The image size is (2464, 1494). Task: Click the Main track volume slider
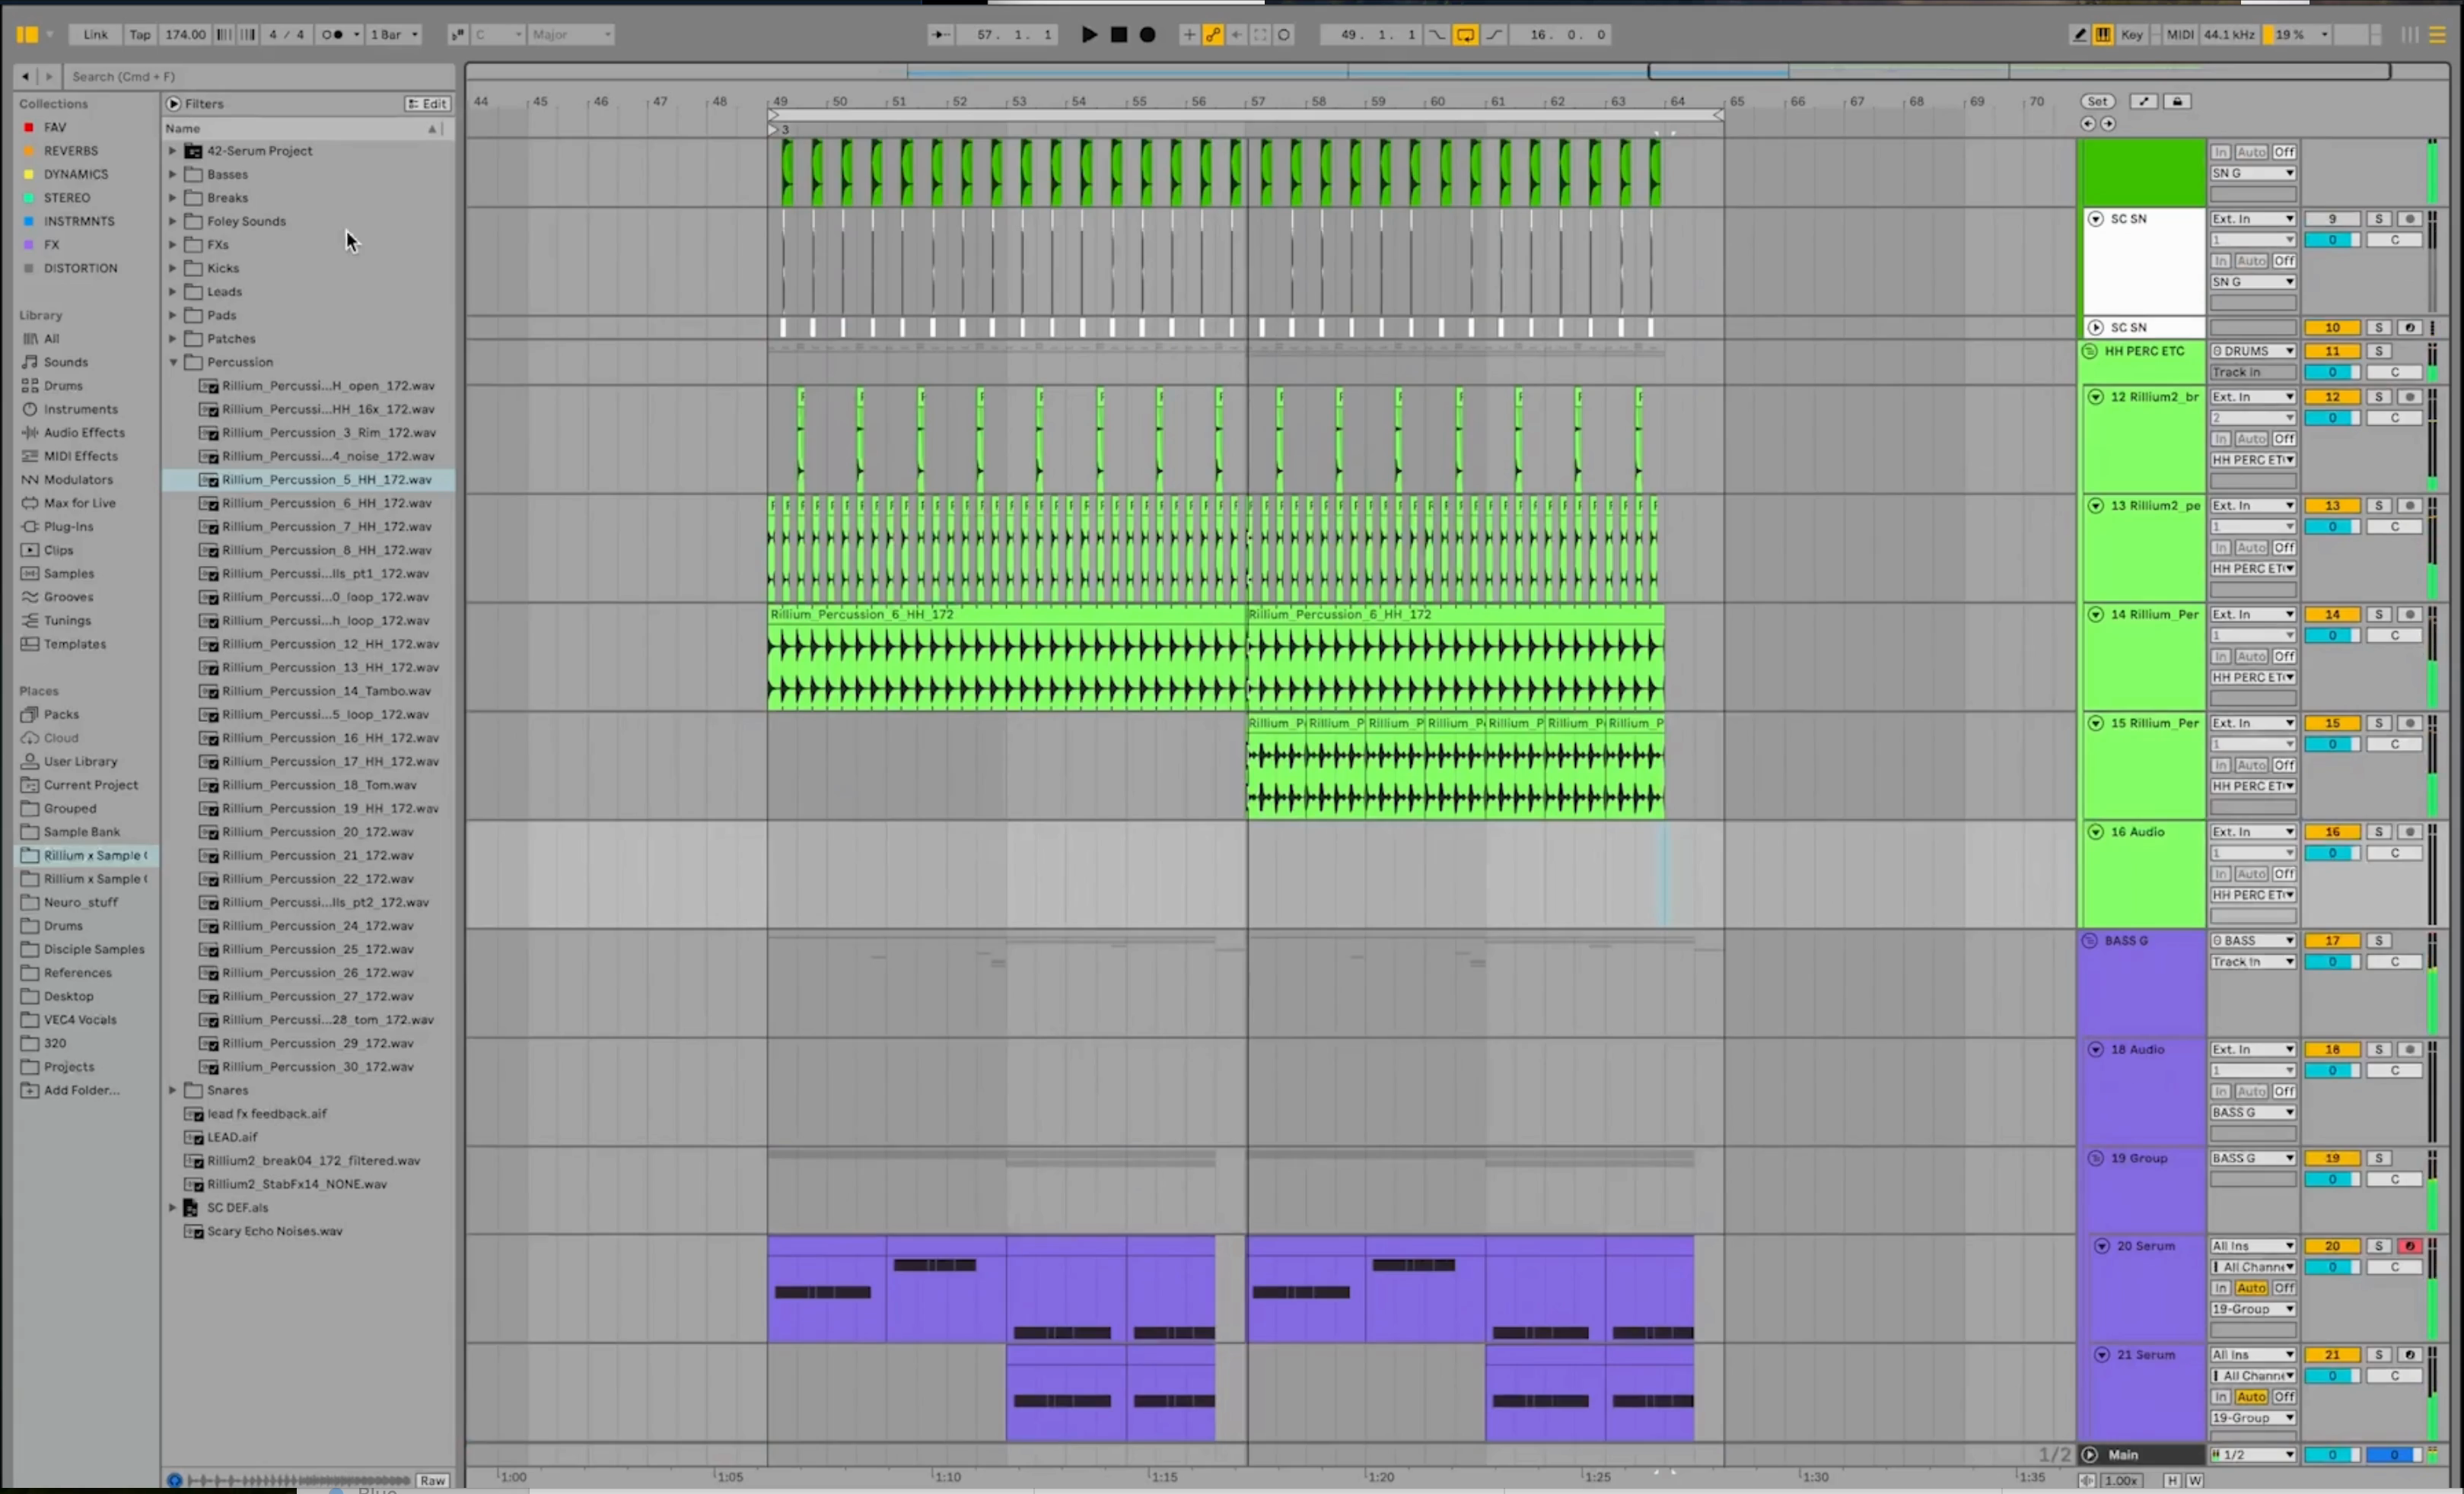tap(2332, 1455)
